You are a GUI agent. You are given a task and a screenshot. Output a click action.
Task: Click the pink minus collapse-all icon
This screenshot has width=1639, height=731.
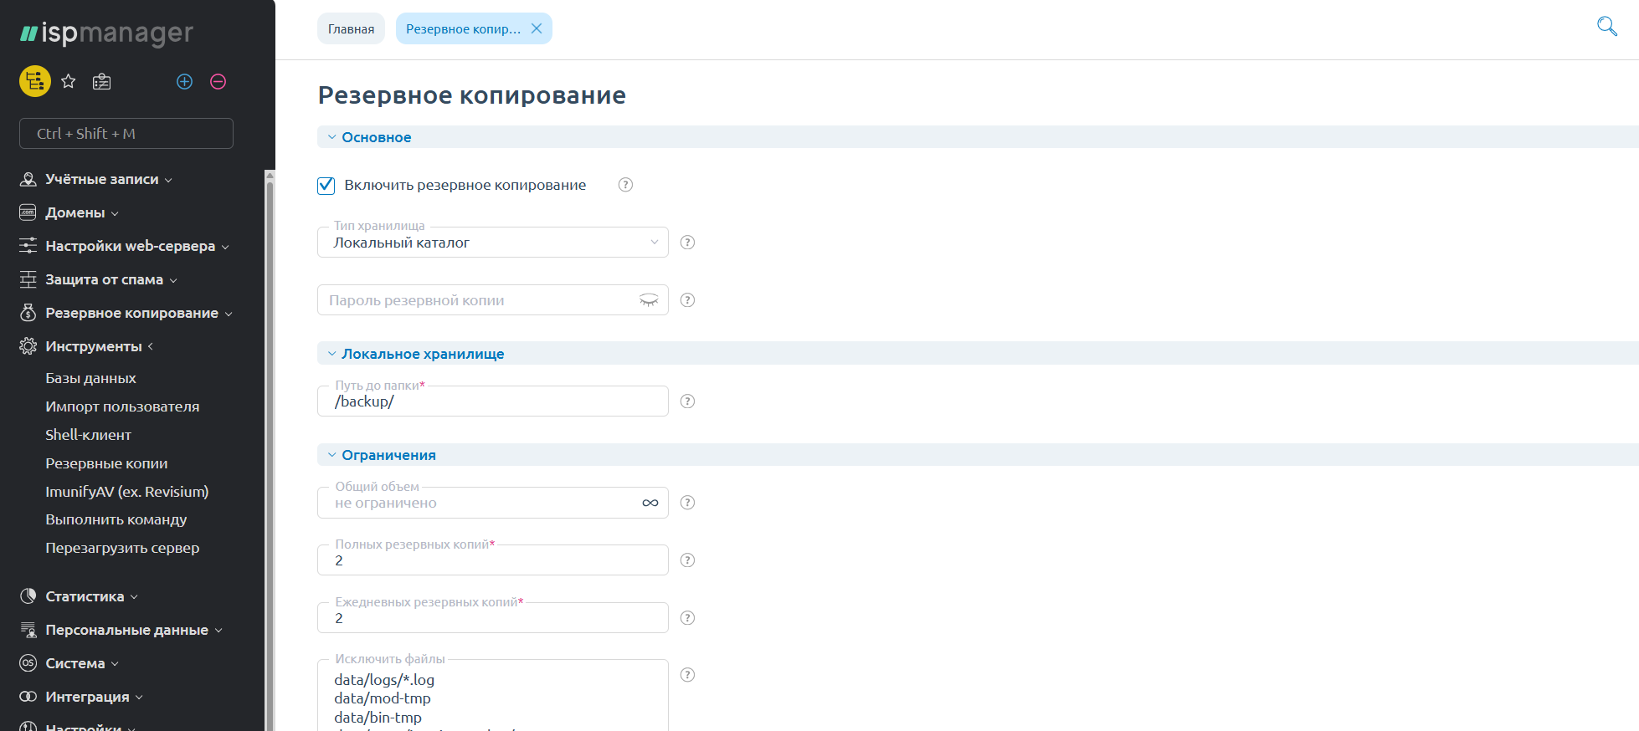(218, 81)
